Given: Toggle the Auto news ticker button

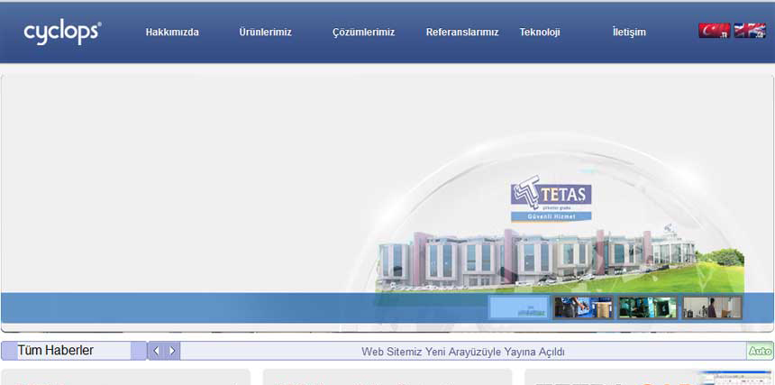Looking at the screenshot, I should click(761, 352).
